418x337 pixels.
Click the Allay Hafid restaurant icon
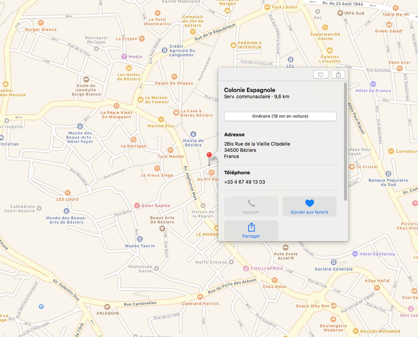tap(377, 288)
